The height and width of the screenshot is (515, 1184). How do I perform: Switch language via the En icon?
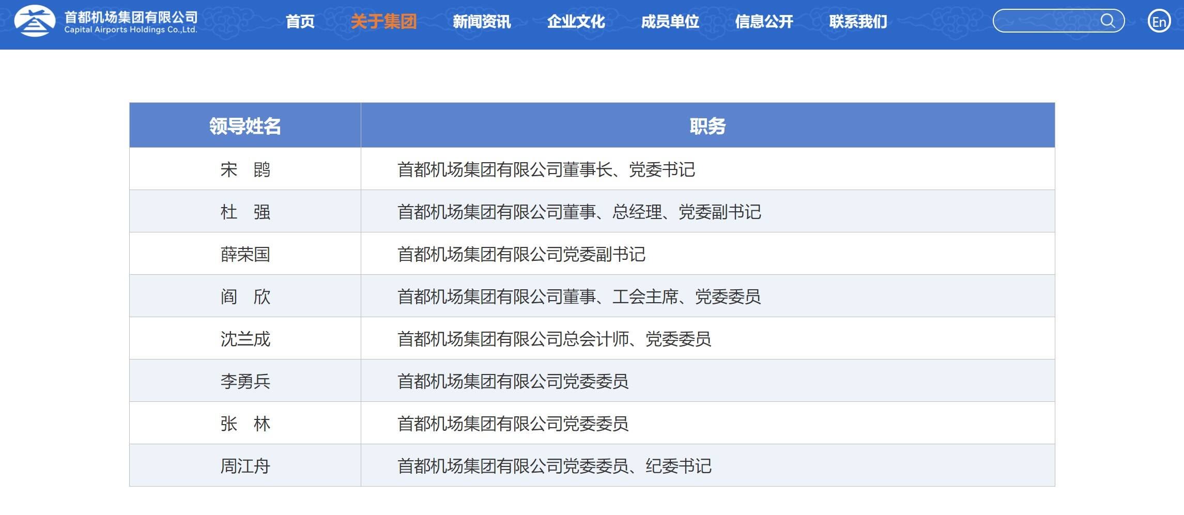[x=1159, y=21]
